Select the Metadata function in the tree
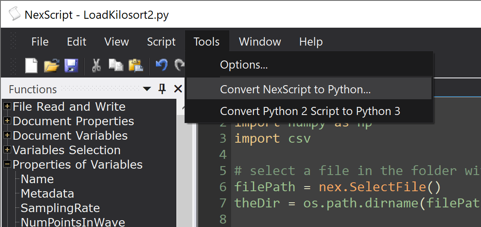 (x=47, y=194)
